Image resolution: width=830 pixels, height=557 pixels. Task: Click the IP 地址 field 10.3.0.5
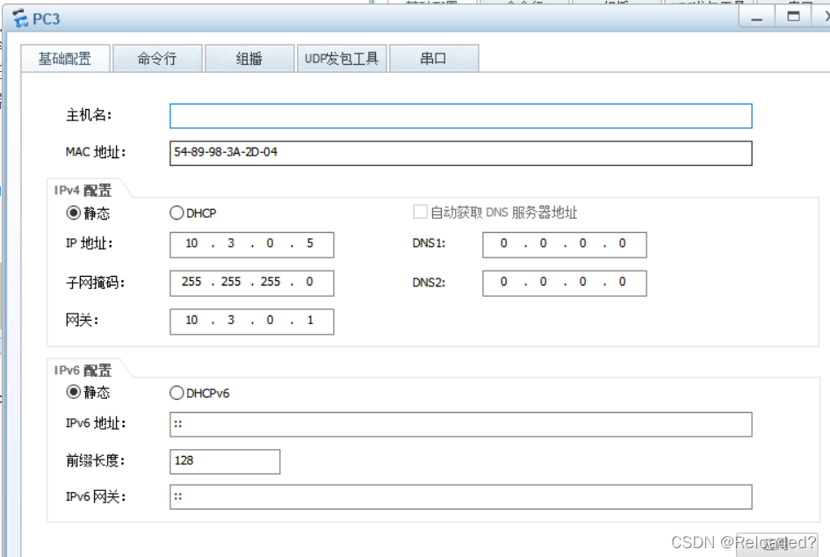pos(251,244)
